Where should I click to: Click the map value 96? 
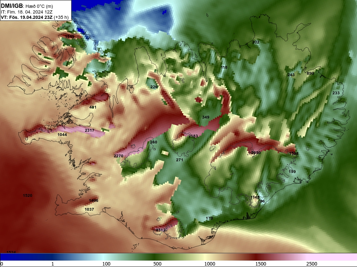262,201
